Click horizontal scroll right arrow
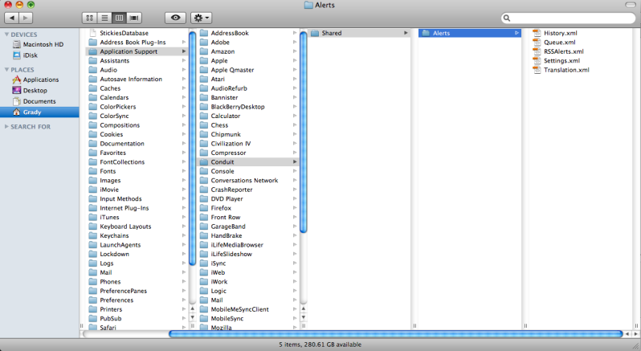The width and height of the screenshot is (641, 351). point(635,334)
